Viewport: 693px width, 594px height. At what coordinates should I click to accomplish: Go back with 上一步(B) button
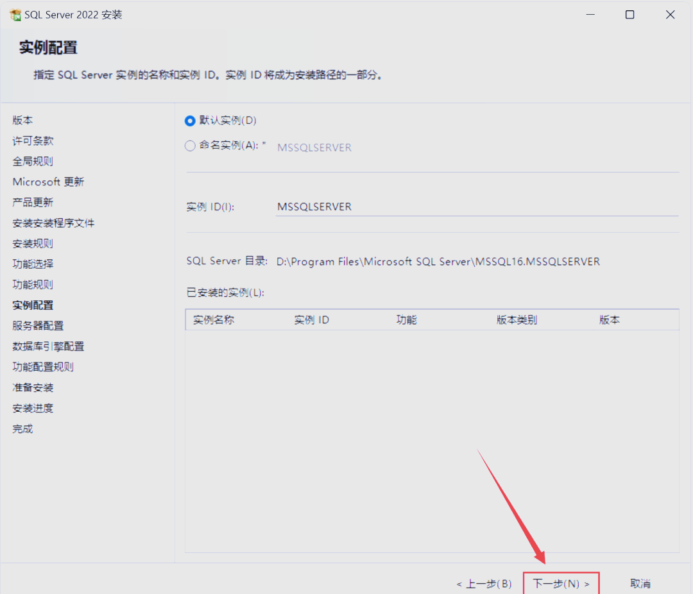(484, 584)
